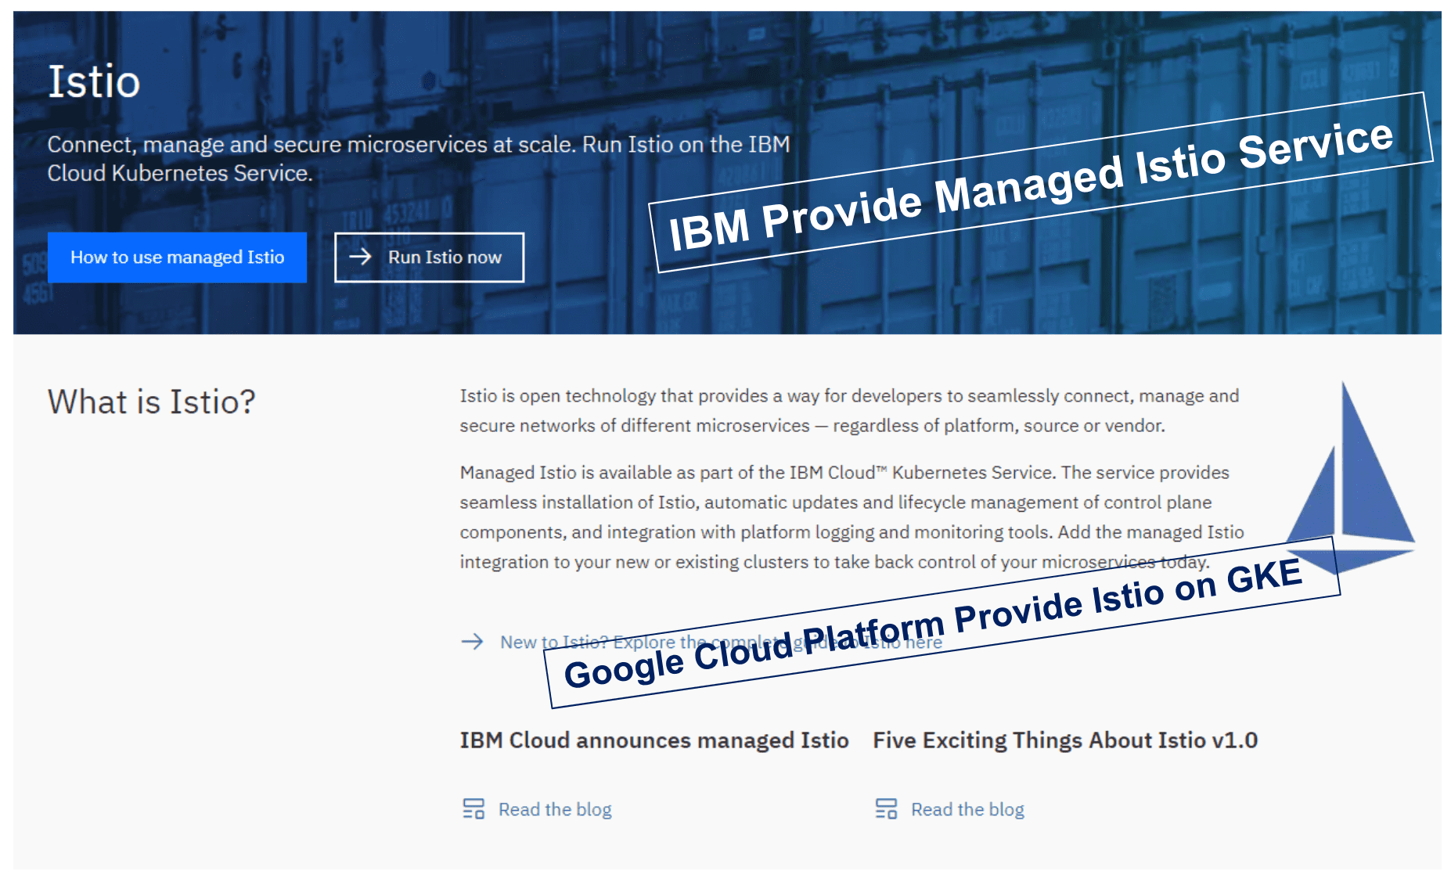Read the blog under IBM Cloud announces managed Istio
Viewport: 1451px width, 875px height.
pyautogui.click(x=555, y=809)
